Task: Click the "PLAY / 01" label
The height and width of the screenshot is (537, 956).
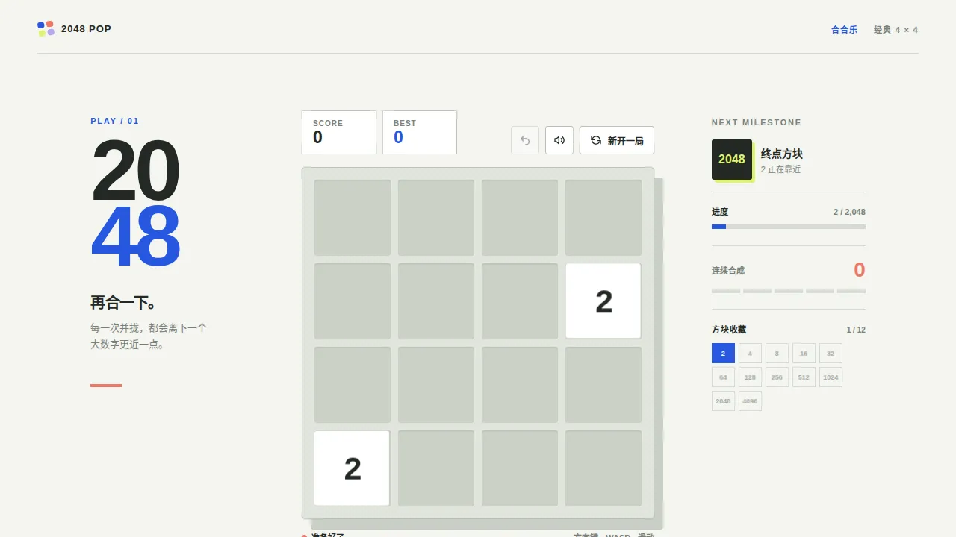Action: pos(115,121)
